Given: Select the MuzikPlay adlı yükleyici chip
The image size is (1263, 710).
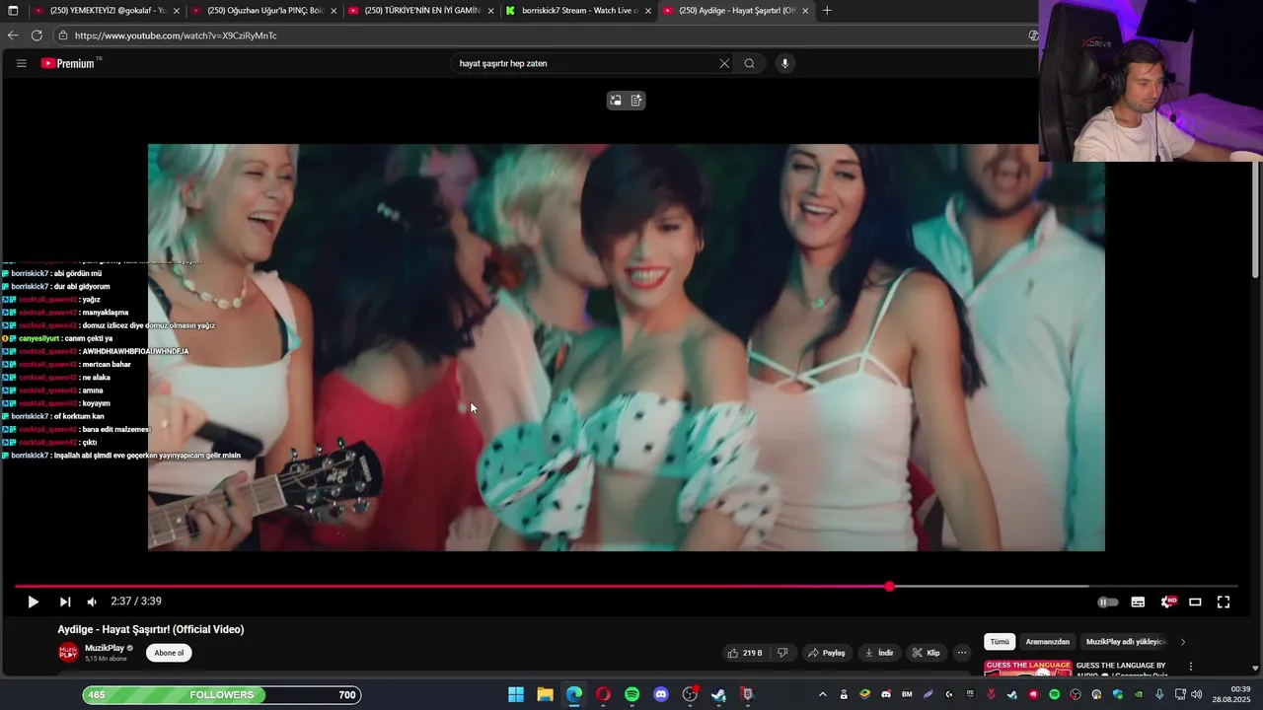Looking at the screenshot, I should point(1126,642).
